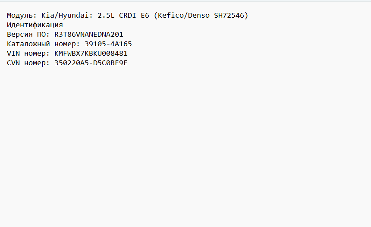Click the "2.5L" engine size text
Screen dimensions: 371x227
tap(106, 16)
